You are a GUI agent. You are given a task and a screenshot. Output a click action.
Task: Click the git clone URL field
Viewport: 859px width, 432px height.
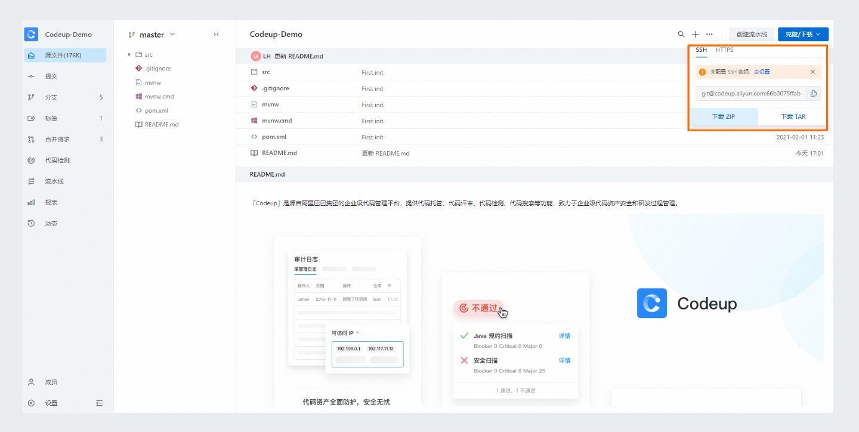(751, 94)
